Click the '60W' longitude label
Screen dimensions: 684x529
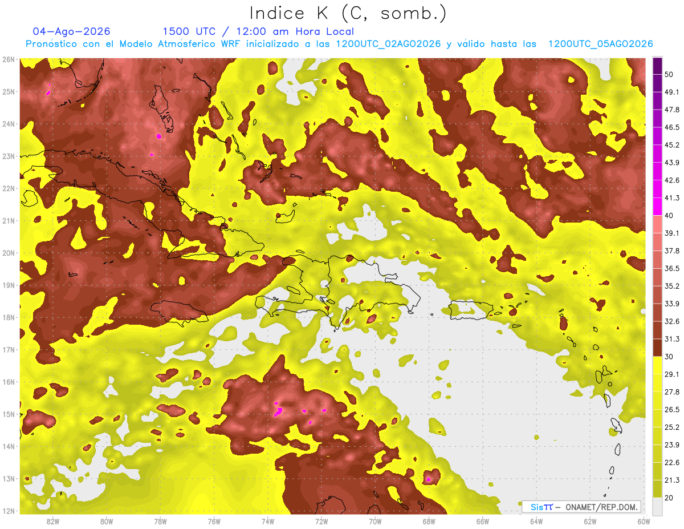(644, 521)
